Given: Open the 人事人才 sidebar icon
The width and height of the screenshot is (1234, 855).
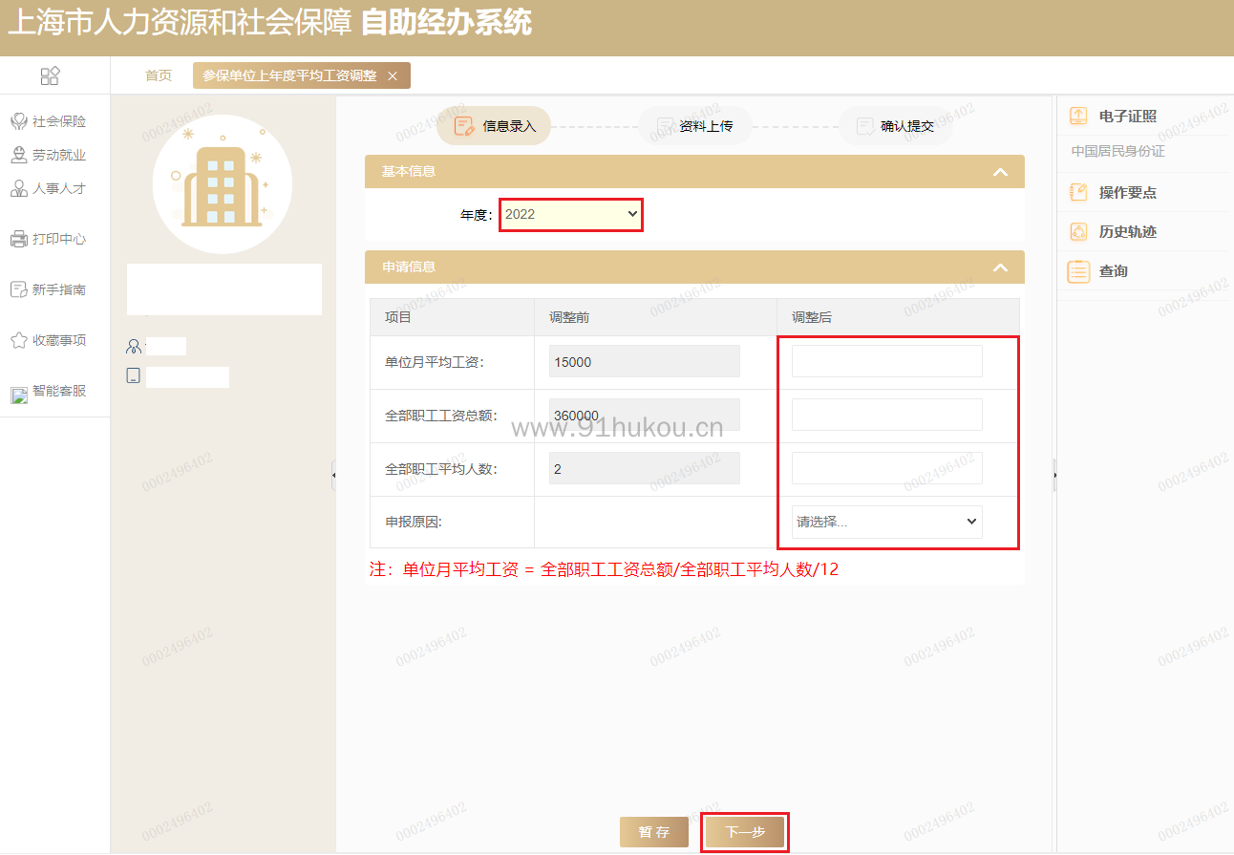Looking at the screenshot, I should pos(18,188).
